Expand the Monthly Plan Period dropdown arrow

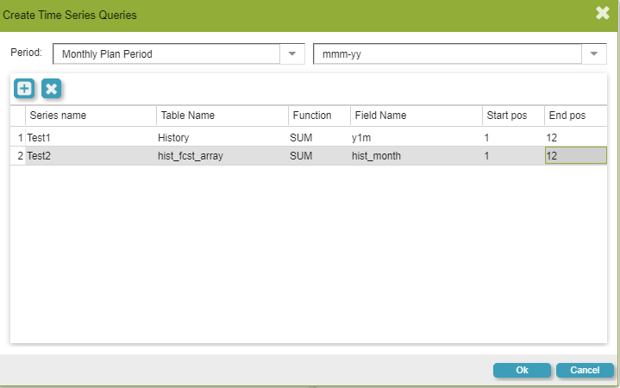[x=292, y=53]
